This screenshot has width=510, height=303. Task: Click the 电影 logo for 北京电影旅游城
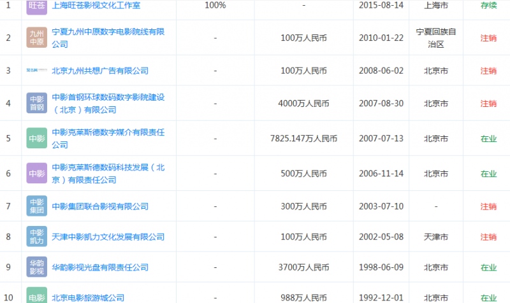tap(37, 296)
